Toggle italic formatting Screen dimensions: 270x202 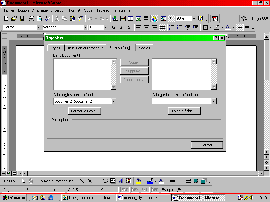coord(122,27)
